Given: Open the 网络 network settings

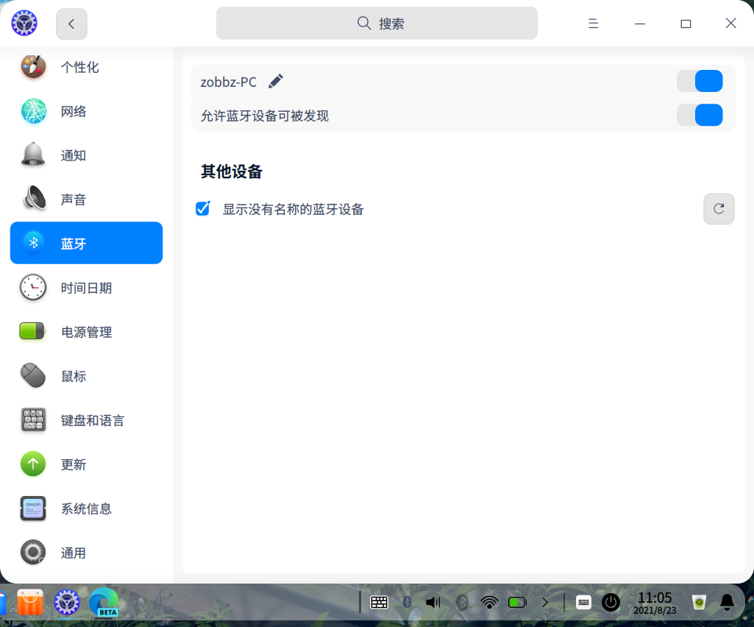Looking at the screenshot, I should coord(86,111).
